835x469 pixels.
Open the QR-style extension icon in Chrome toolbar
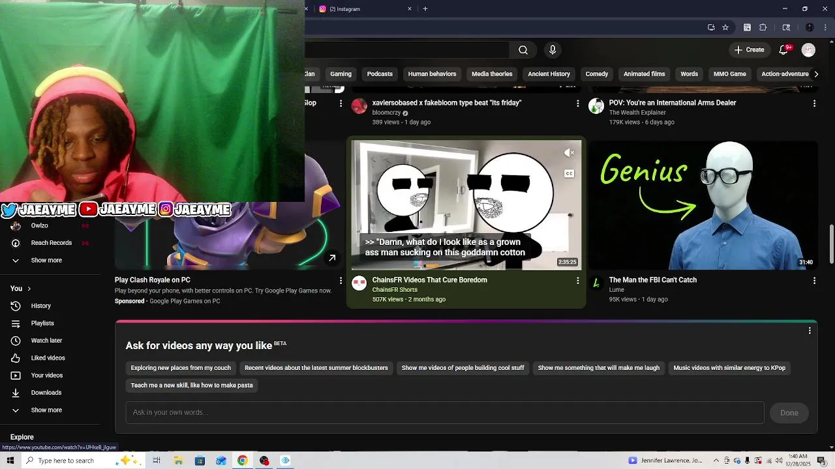coord(747,27)
